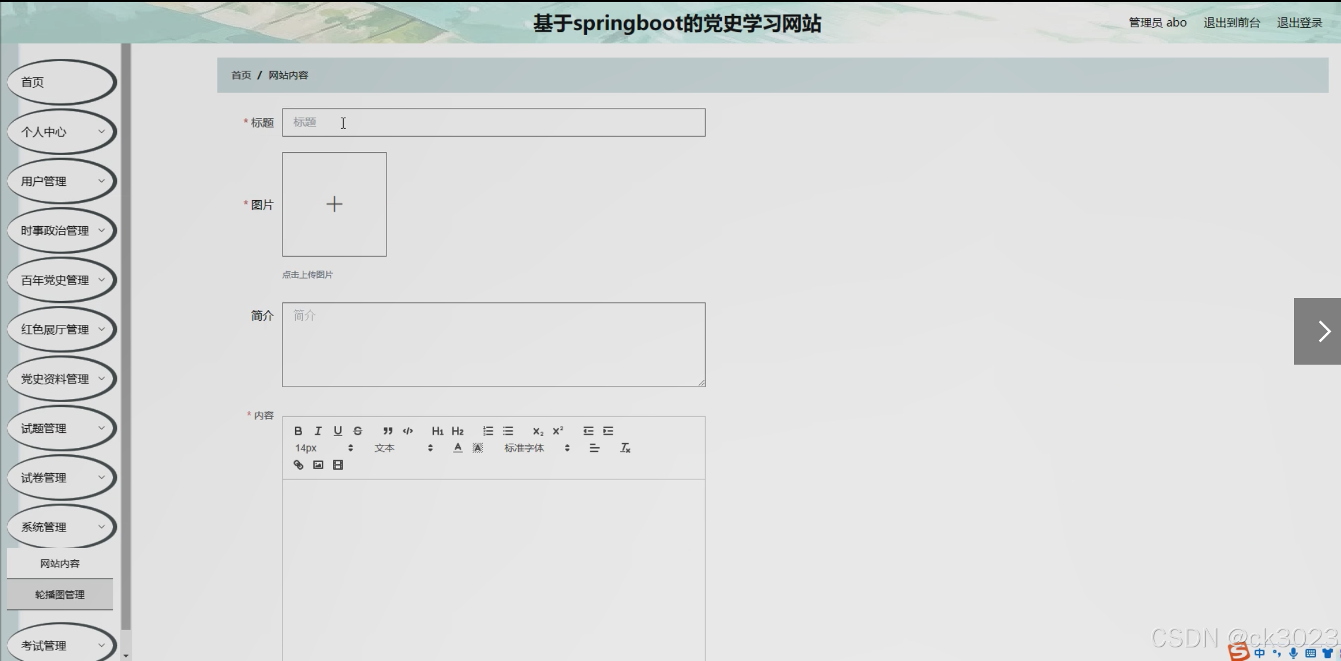Click the insert video icon
The image size is (1341, 661).
click(338, 465)
